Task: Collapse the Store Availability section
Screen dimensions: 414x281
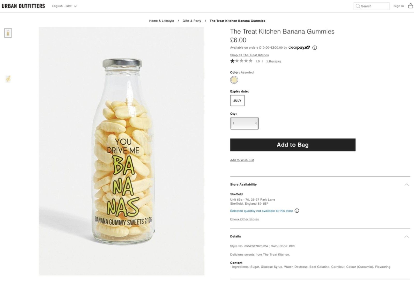Action: [406, 184]
